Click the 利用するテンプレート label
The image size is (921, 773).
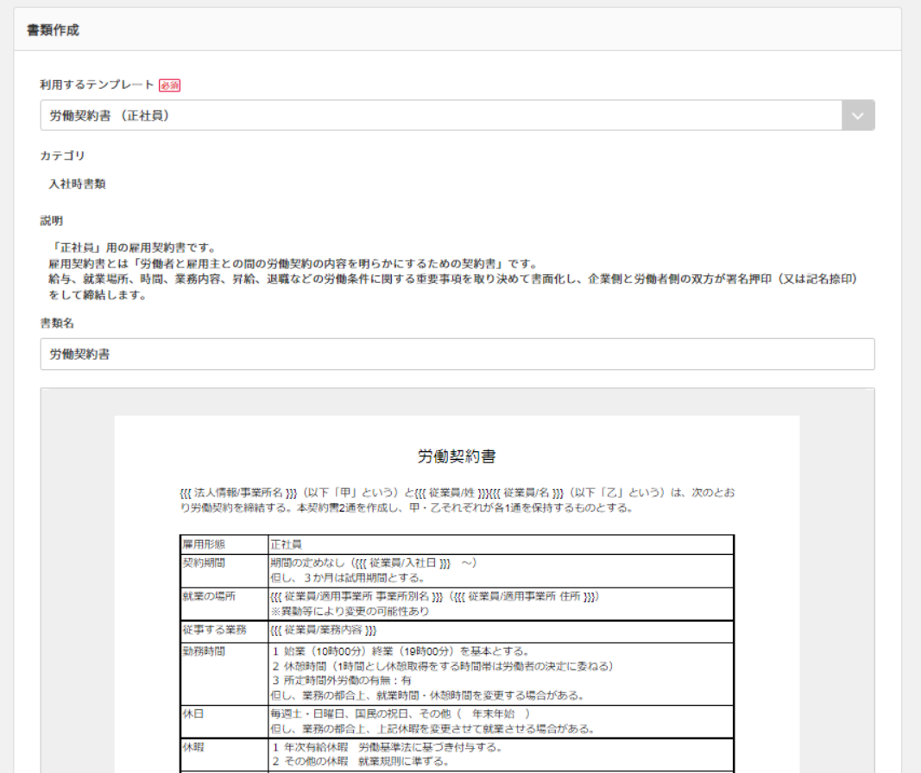[x=97, y=85]
